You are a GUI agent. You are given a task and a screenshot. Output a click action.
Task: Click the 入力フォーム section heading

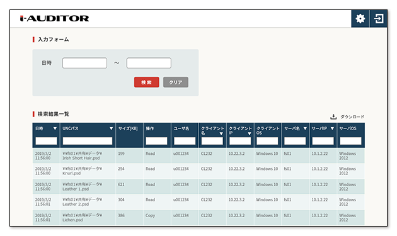point(53,40)
